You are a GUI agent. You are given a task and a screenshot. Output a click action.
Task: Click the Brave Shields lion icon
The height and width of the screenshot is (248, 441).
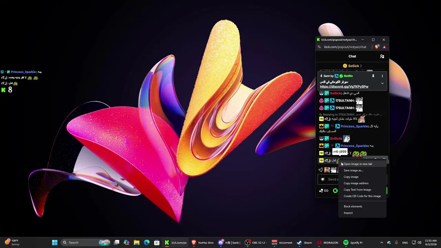click(x=377, y=47)
